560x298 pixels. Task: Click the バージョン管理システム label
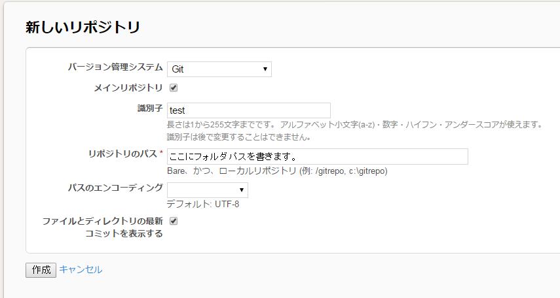coord(115,67)
